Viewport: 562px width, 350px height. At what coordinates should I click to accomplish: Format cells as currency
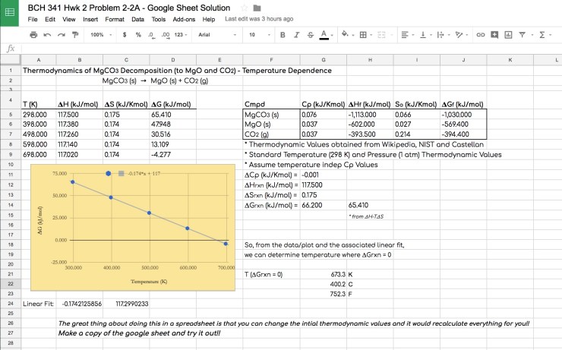point(125,35)
